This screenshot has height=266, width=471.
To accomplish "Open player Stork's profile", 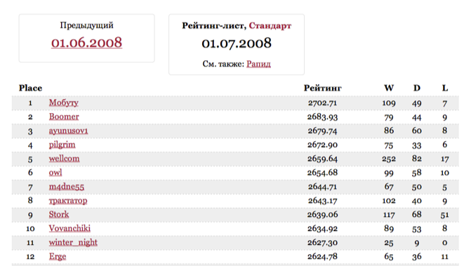I will (59, 214).
